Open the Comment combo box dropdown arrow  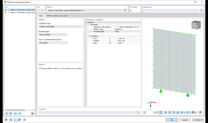134,112
